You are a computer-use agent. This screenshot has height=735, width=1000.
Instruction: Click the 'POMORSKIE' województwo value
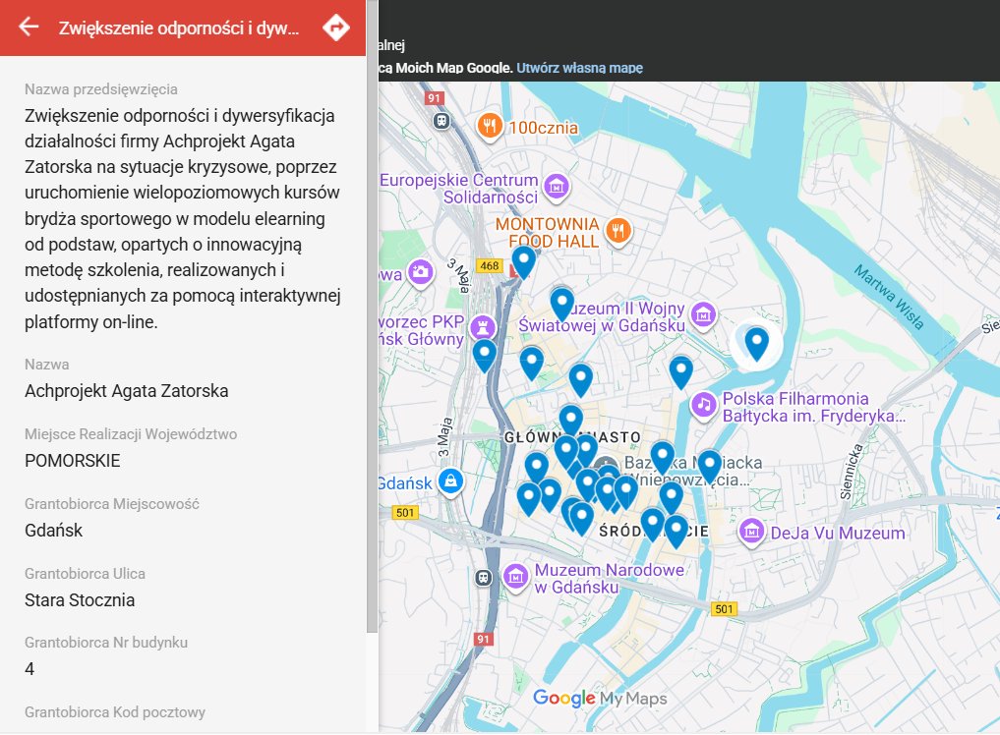pyautogui.click(x=72, y=460)
